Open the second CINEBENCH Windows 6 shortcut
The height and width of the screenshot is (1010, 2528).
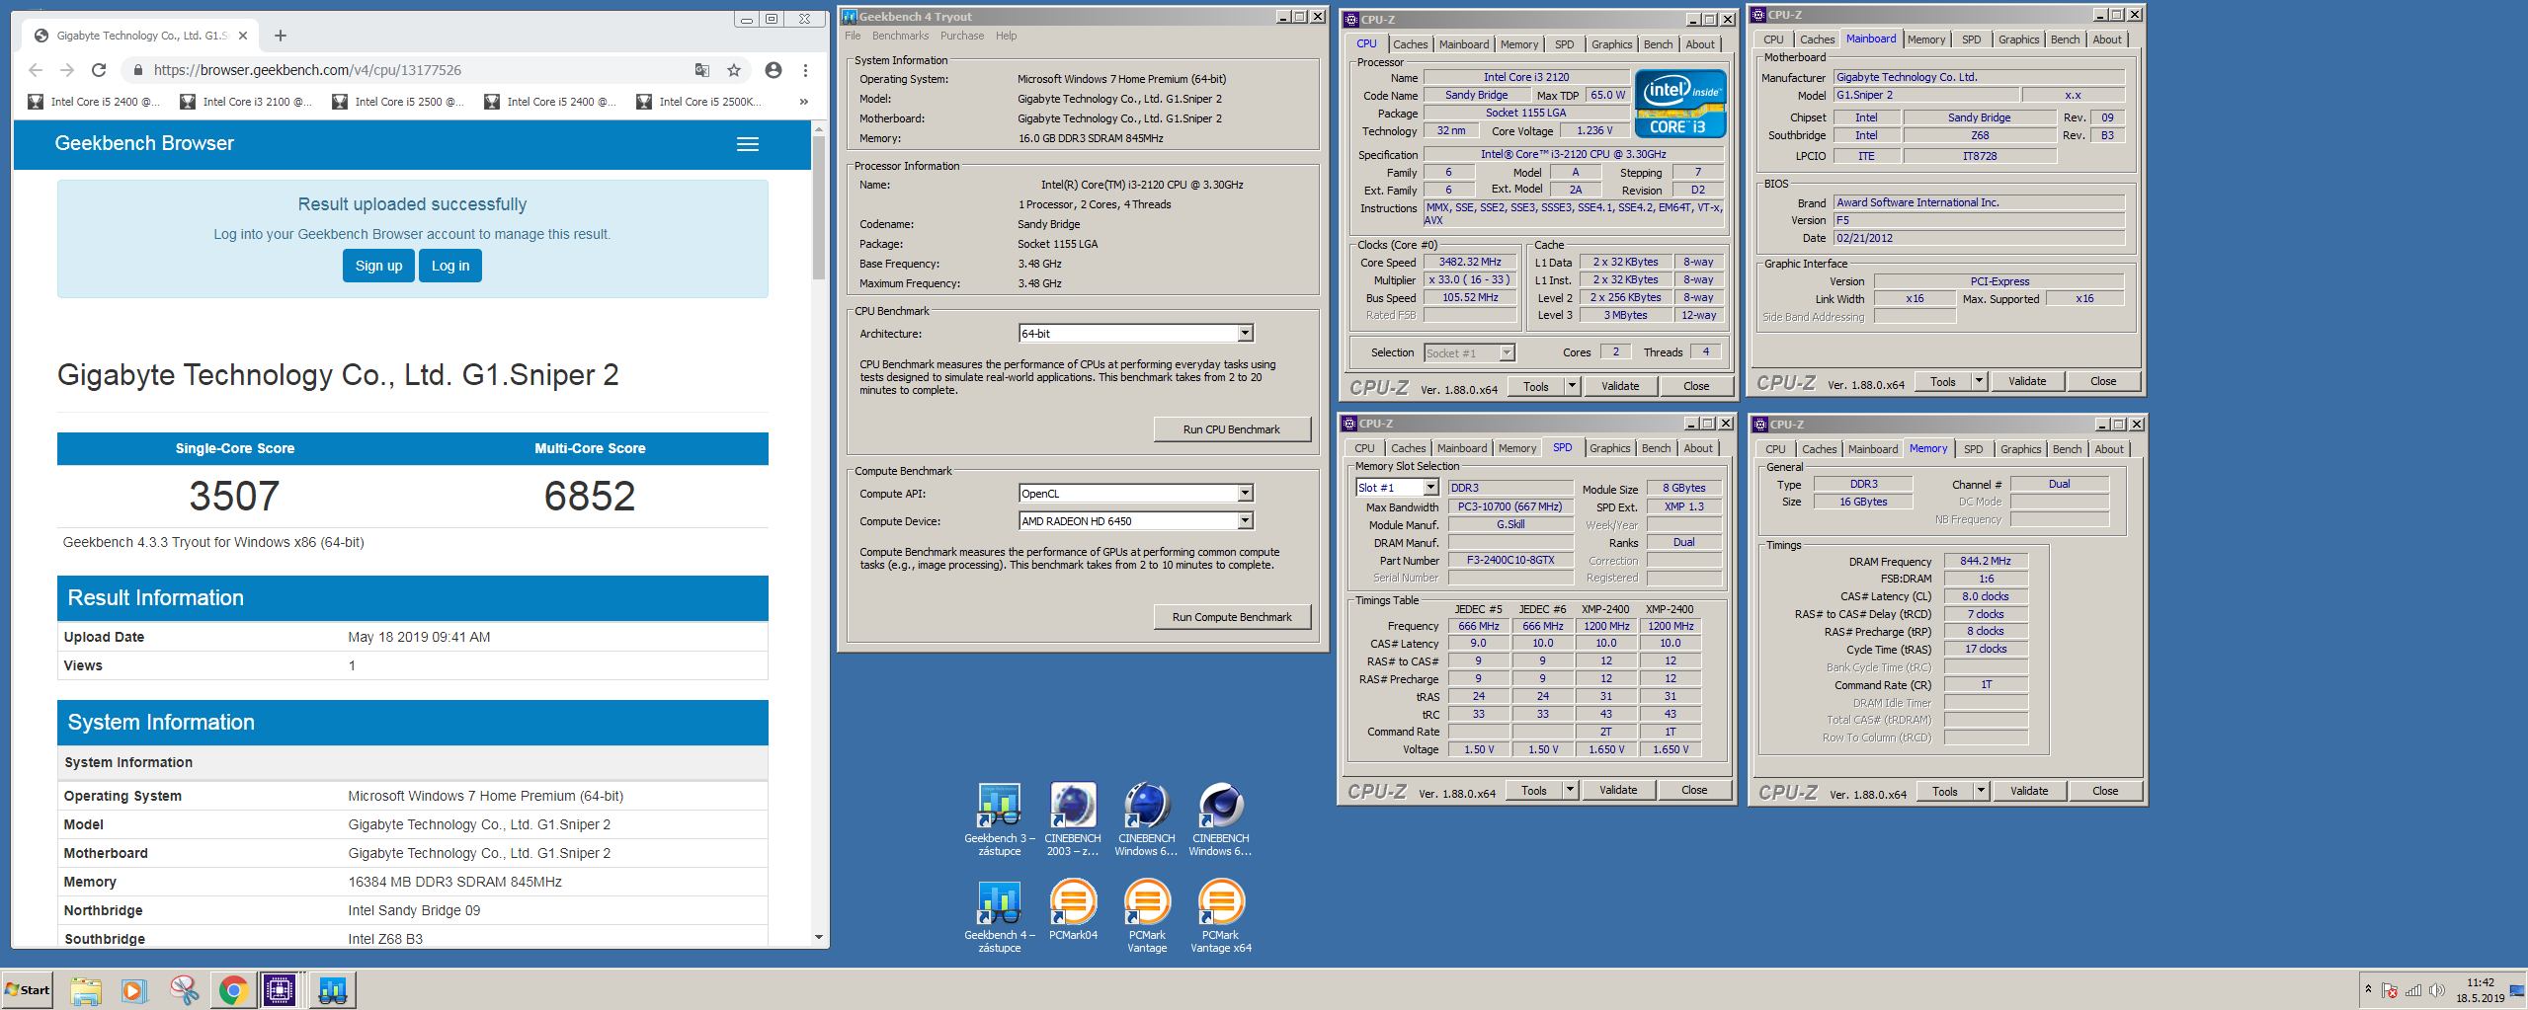pos(1220,818)
